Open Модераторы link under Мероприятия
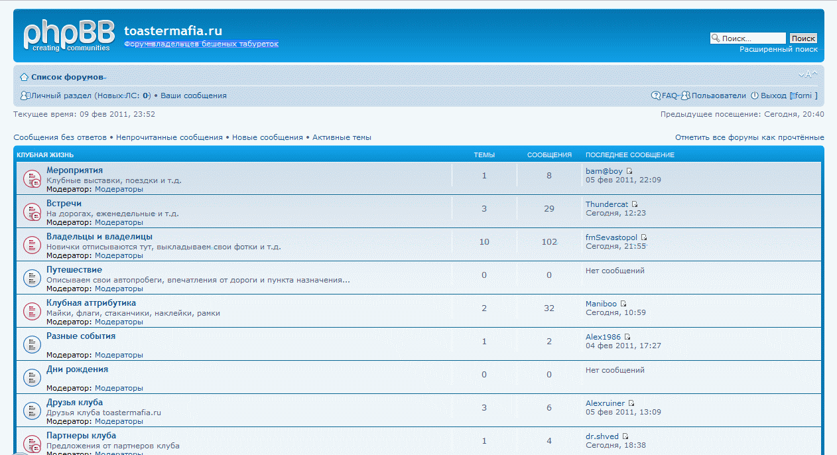This screenshot has width=837, height=455. pyautogui.click(x=119, y=189)
